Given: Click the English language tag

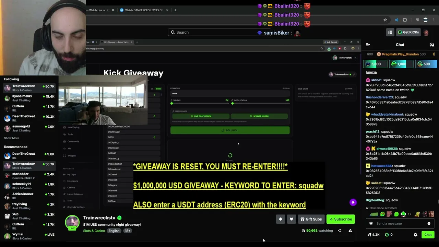Looking at the screenshot, I should point(114,231).
